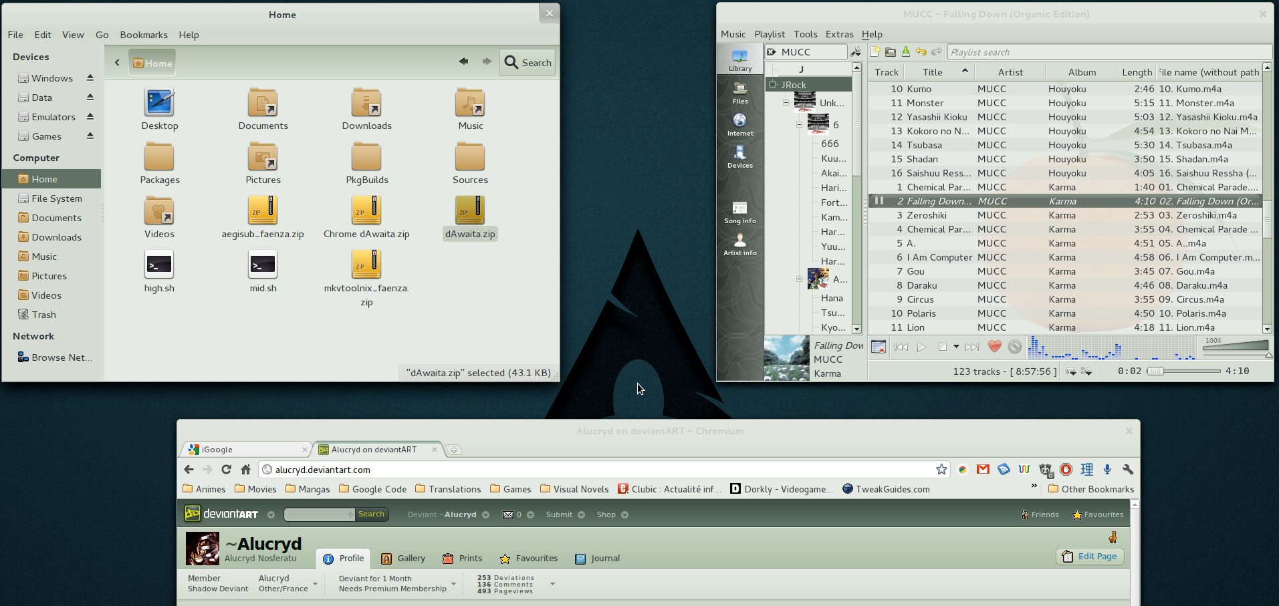Open the Bookmarks menu in the Home file manager
This screenshot has width=1279, height=606.
coord(144,35)
